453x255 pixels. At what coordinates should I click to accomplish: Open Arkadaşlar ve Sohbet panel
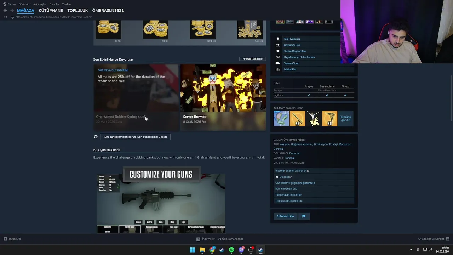pyautogui.click(x=434, y=239)
